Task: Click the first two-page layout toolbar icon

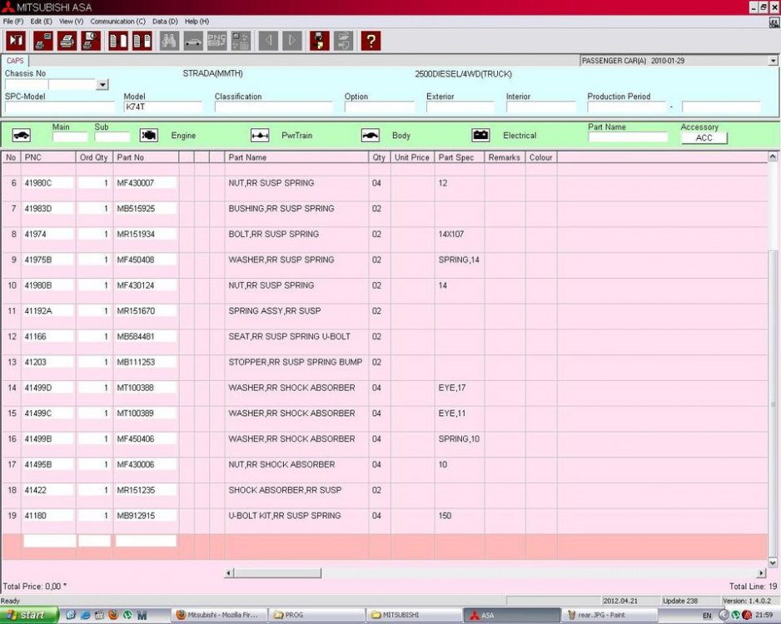Action: [118, 40]
